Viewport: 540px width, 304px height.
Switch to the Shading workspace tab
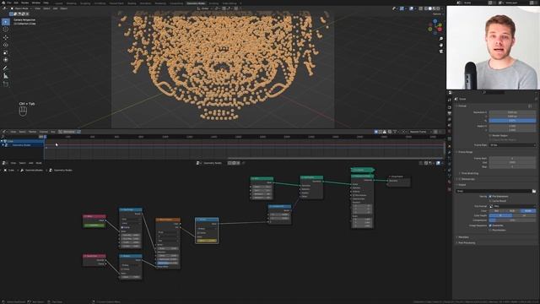tap(132, 3)
